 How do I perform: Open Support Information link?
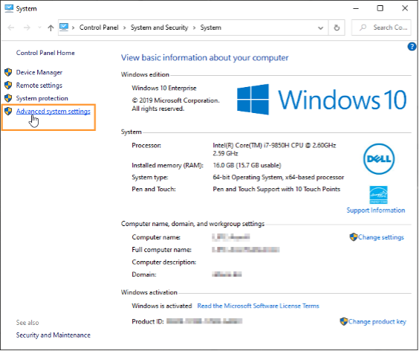point(375,210)
